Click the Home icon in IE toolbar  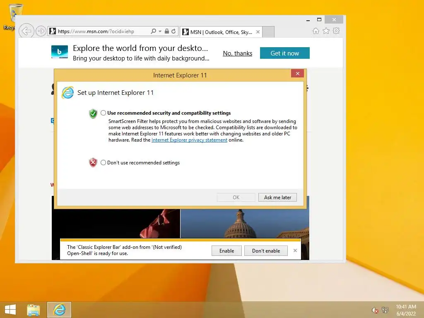pyautogui.click(x=316, y=31)
